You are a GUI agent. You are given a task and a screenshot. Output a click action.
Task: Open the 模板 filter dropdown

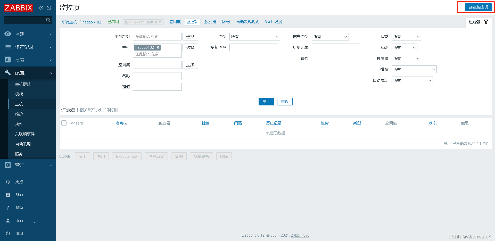tap(414, 69)
